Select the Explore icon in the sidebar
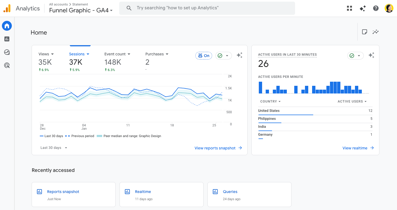The image size is (397, 210). click(x=7, y=52)
